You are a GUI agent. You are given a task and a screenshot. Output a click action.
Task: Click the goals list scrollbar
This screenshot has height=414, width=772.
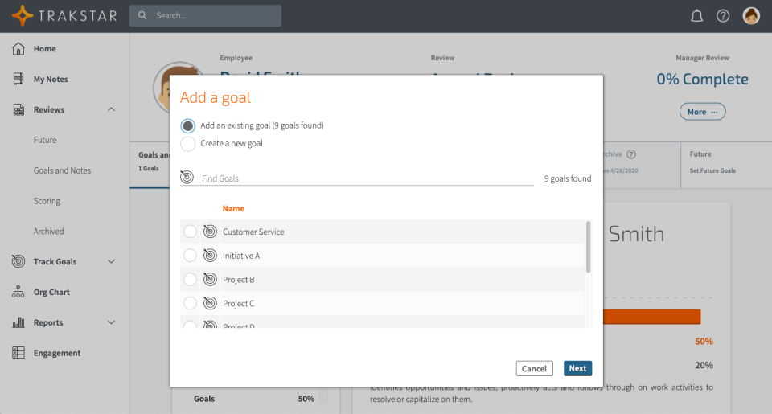coord(589,247)
